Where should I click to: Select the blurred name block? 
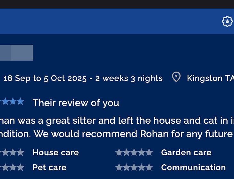16,53
